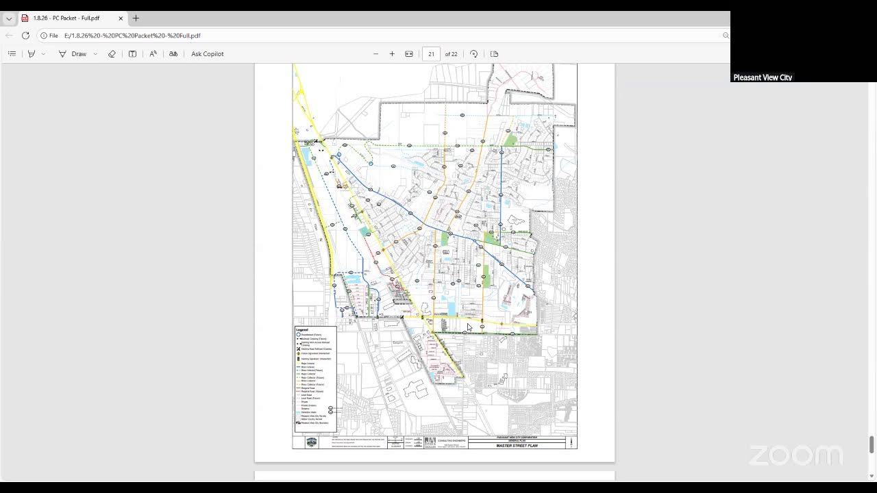The height and width of the screenshot is (493, 877).
Task: Click the Master Street Plan title
Action: pyautogui.click(x=517, y=446)
